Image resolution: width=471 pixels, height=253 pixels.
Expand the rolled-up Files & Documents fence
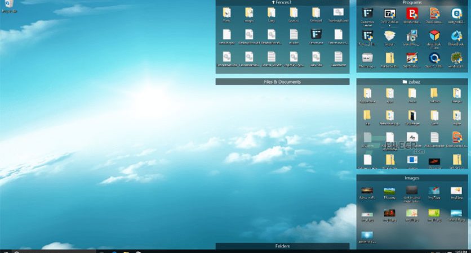tap(282, 82)
